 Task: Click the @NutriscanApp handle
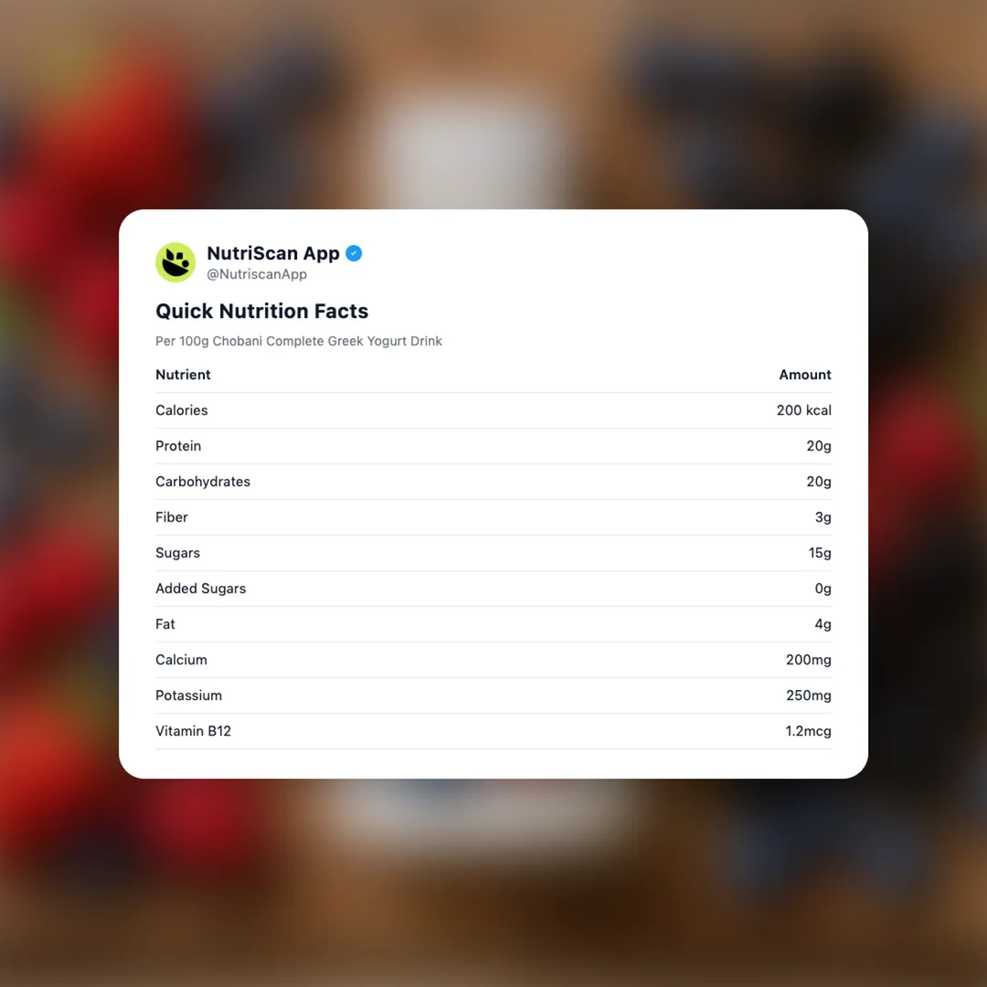click(257, 274)
